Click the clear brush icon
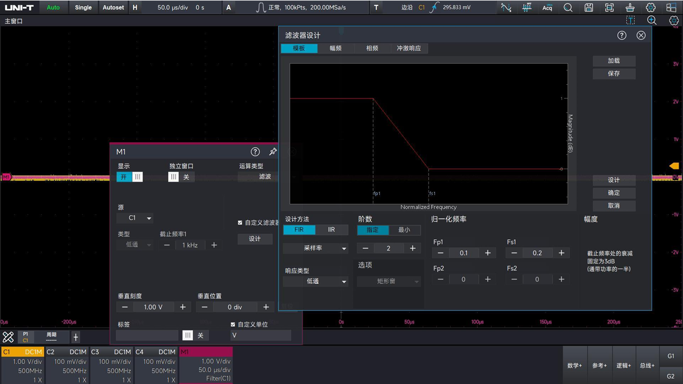The width and height of the screenshot is (683, 384). (x=630, y=8)
